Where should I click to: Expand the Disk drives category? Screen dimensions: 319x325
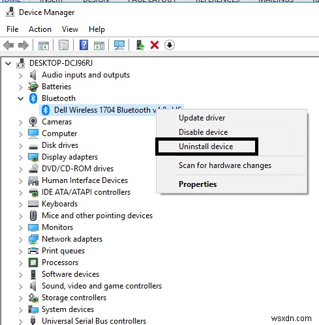click(21, 146)
